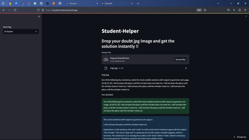Open the tracking protection shield icon
The image size is (249, 140).
(x=38, y=10)
